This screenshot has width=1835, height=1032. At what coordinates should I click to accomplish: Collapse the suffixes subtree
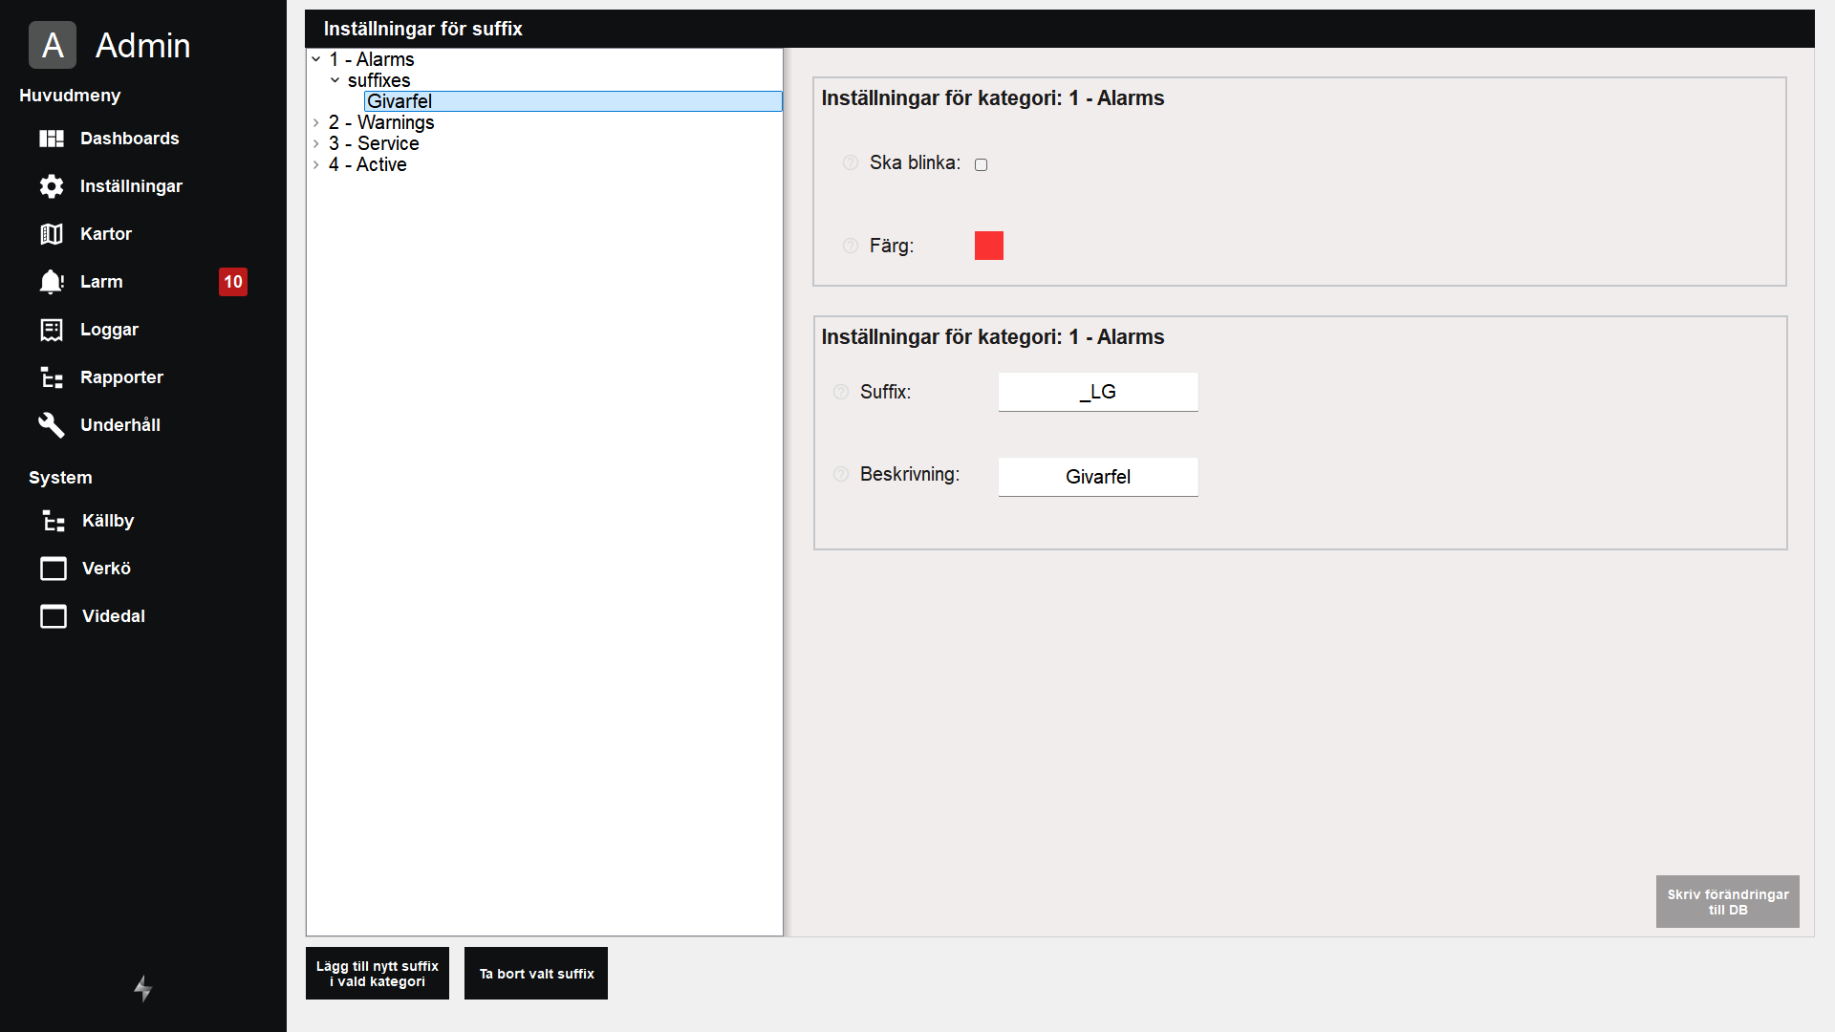click(x=335, y=80)
